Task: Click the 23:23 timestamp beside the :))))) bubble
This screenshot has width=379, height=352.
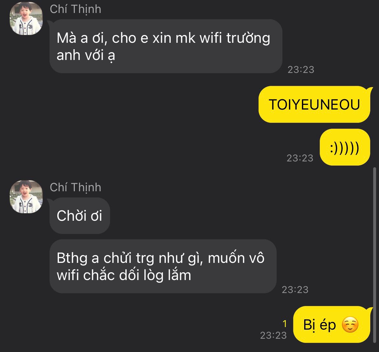Action: tap(300, 158)
